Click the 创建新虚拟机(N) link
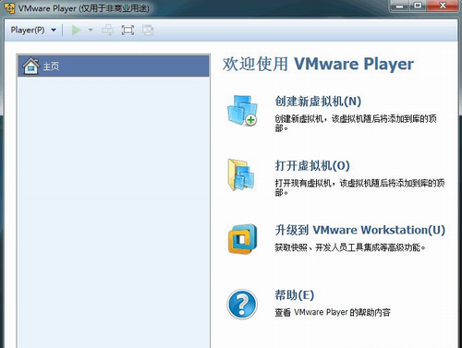This screenshot has width=462, height=348. [318, 102]
